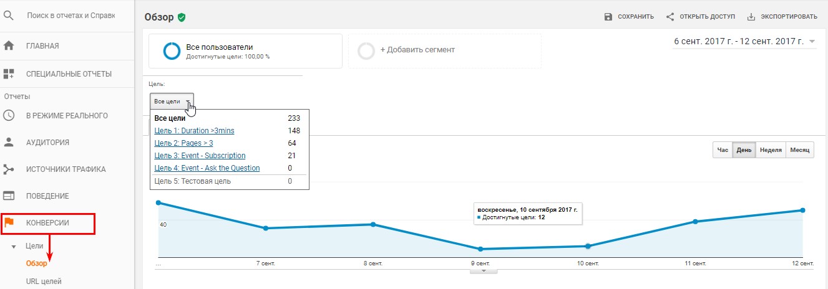Screen dimensions: 828x289
Task: Open the Поведение layout icon
Action: 9,196
